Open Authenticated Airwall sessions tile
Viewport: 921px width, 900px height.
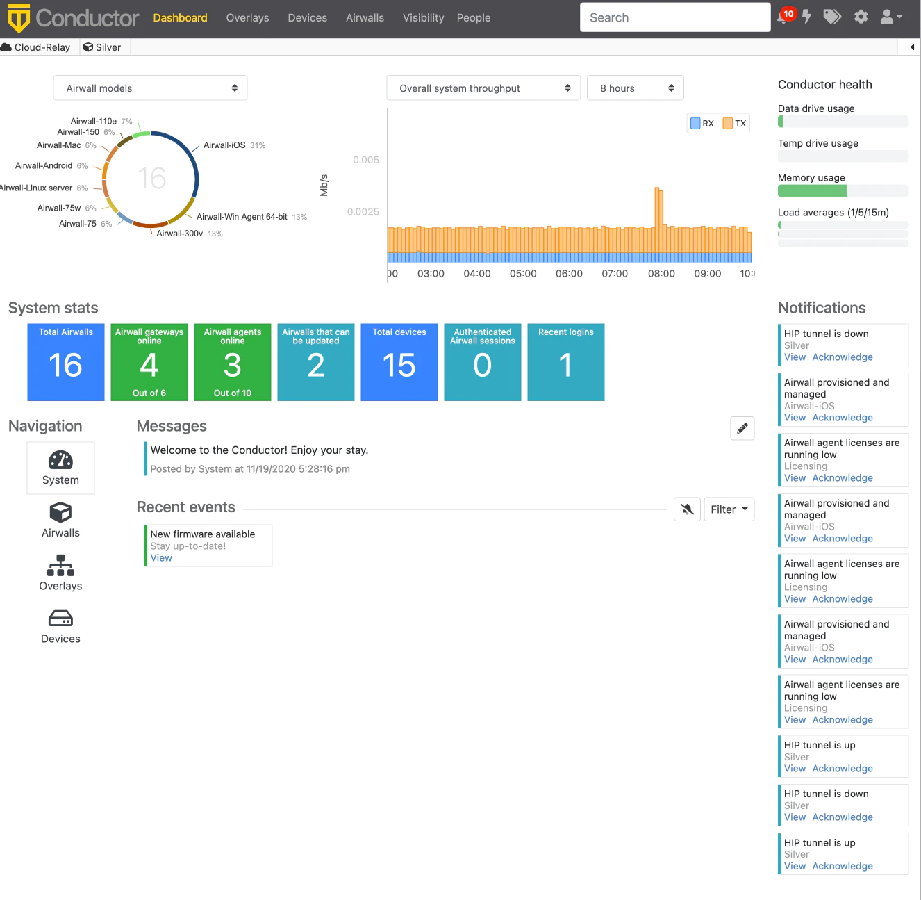[483, 362]
